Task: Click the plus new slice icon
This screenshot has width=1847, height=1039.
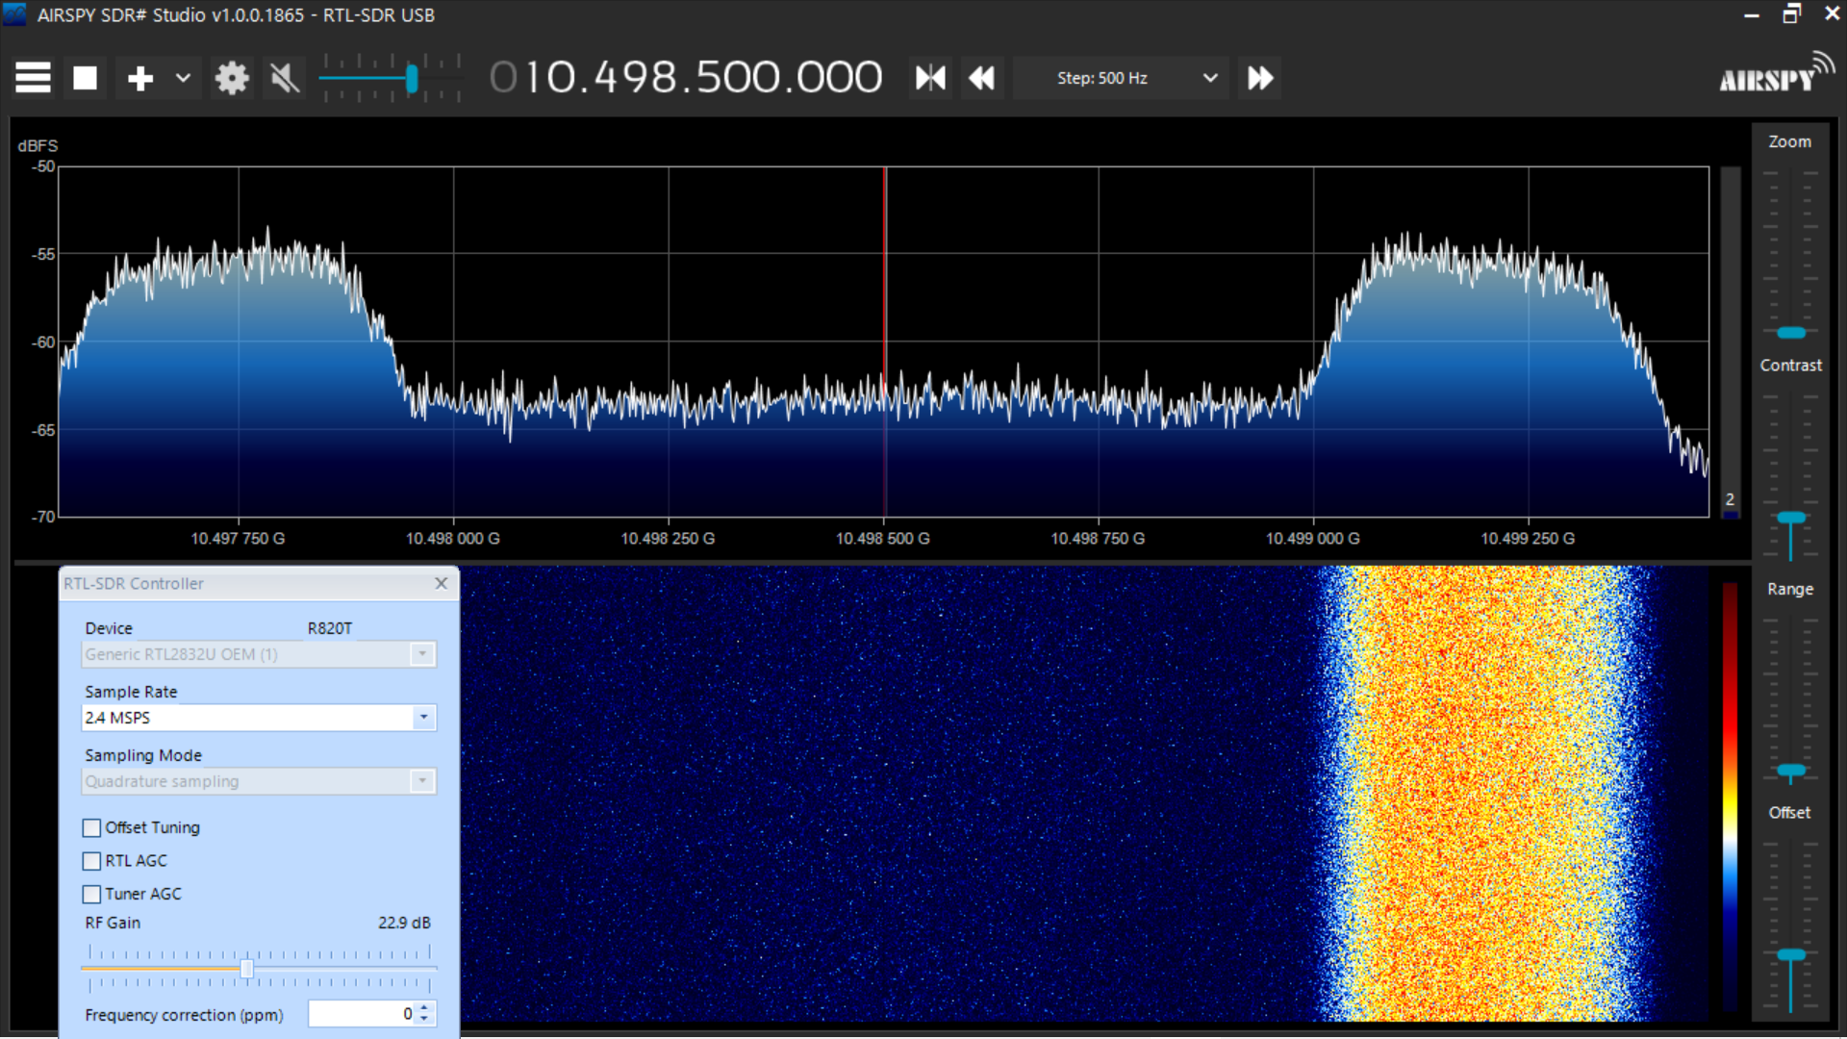Action: click(x=140, y=78)
